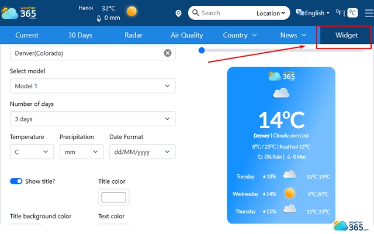
Task: Click the Tuesday forecast label
Action: pos(245,177)
